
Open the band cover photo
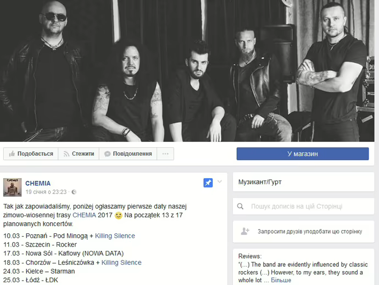click(187, 71)
